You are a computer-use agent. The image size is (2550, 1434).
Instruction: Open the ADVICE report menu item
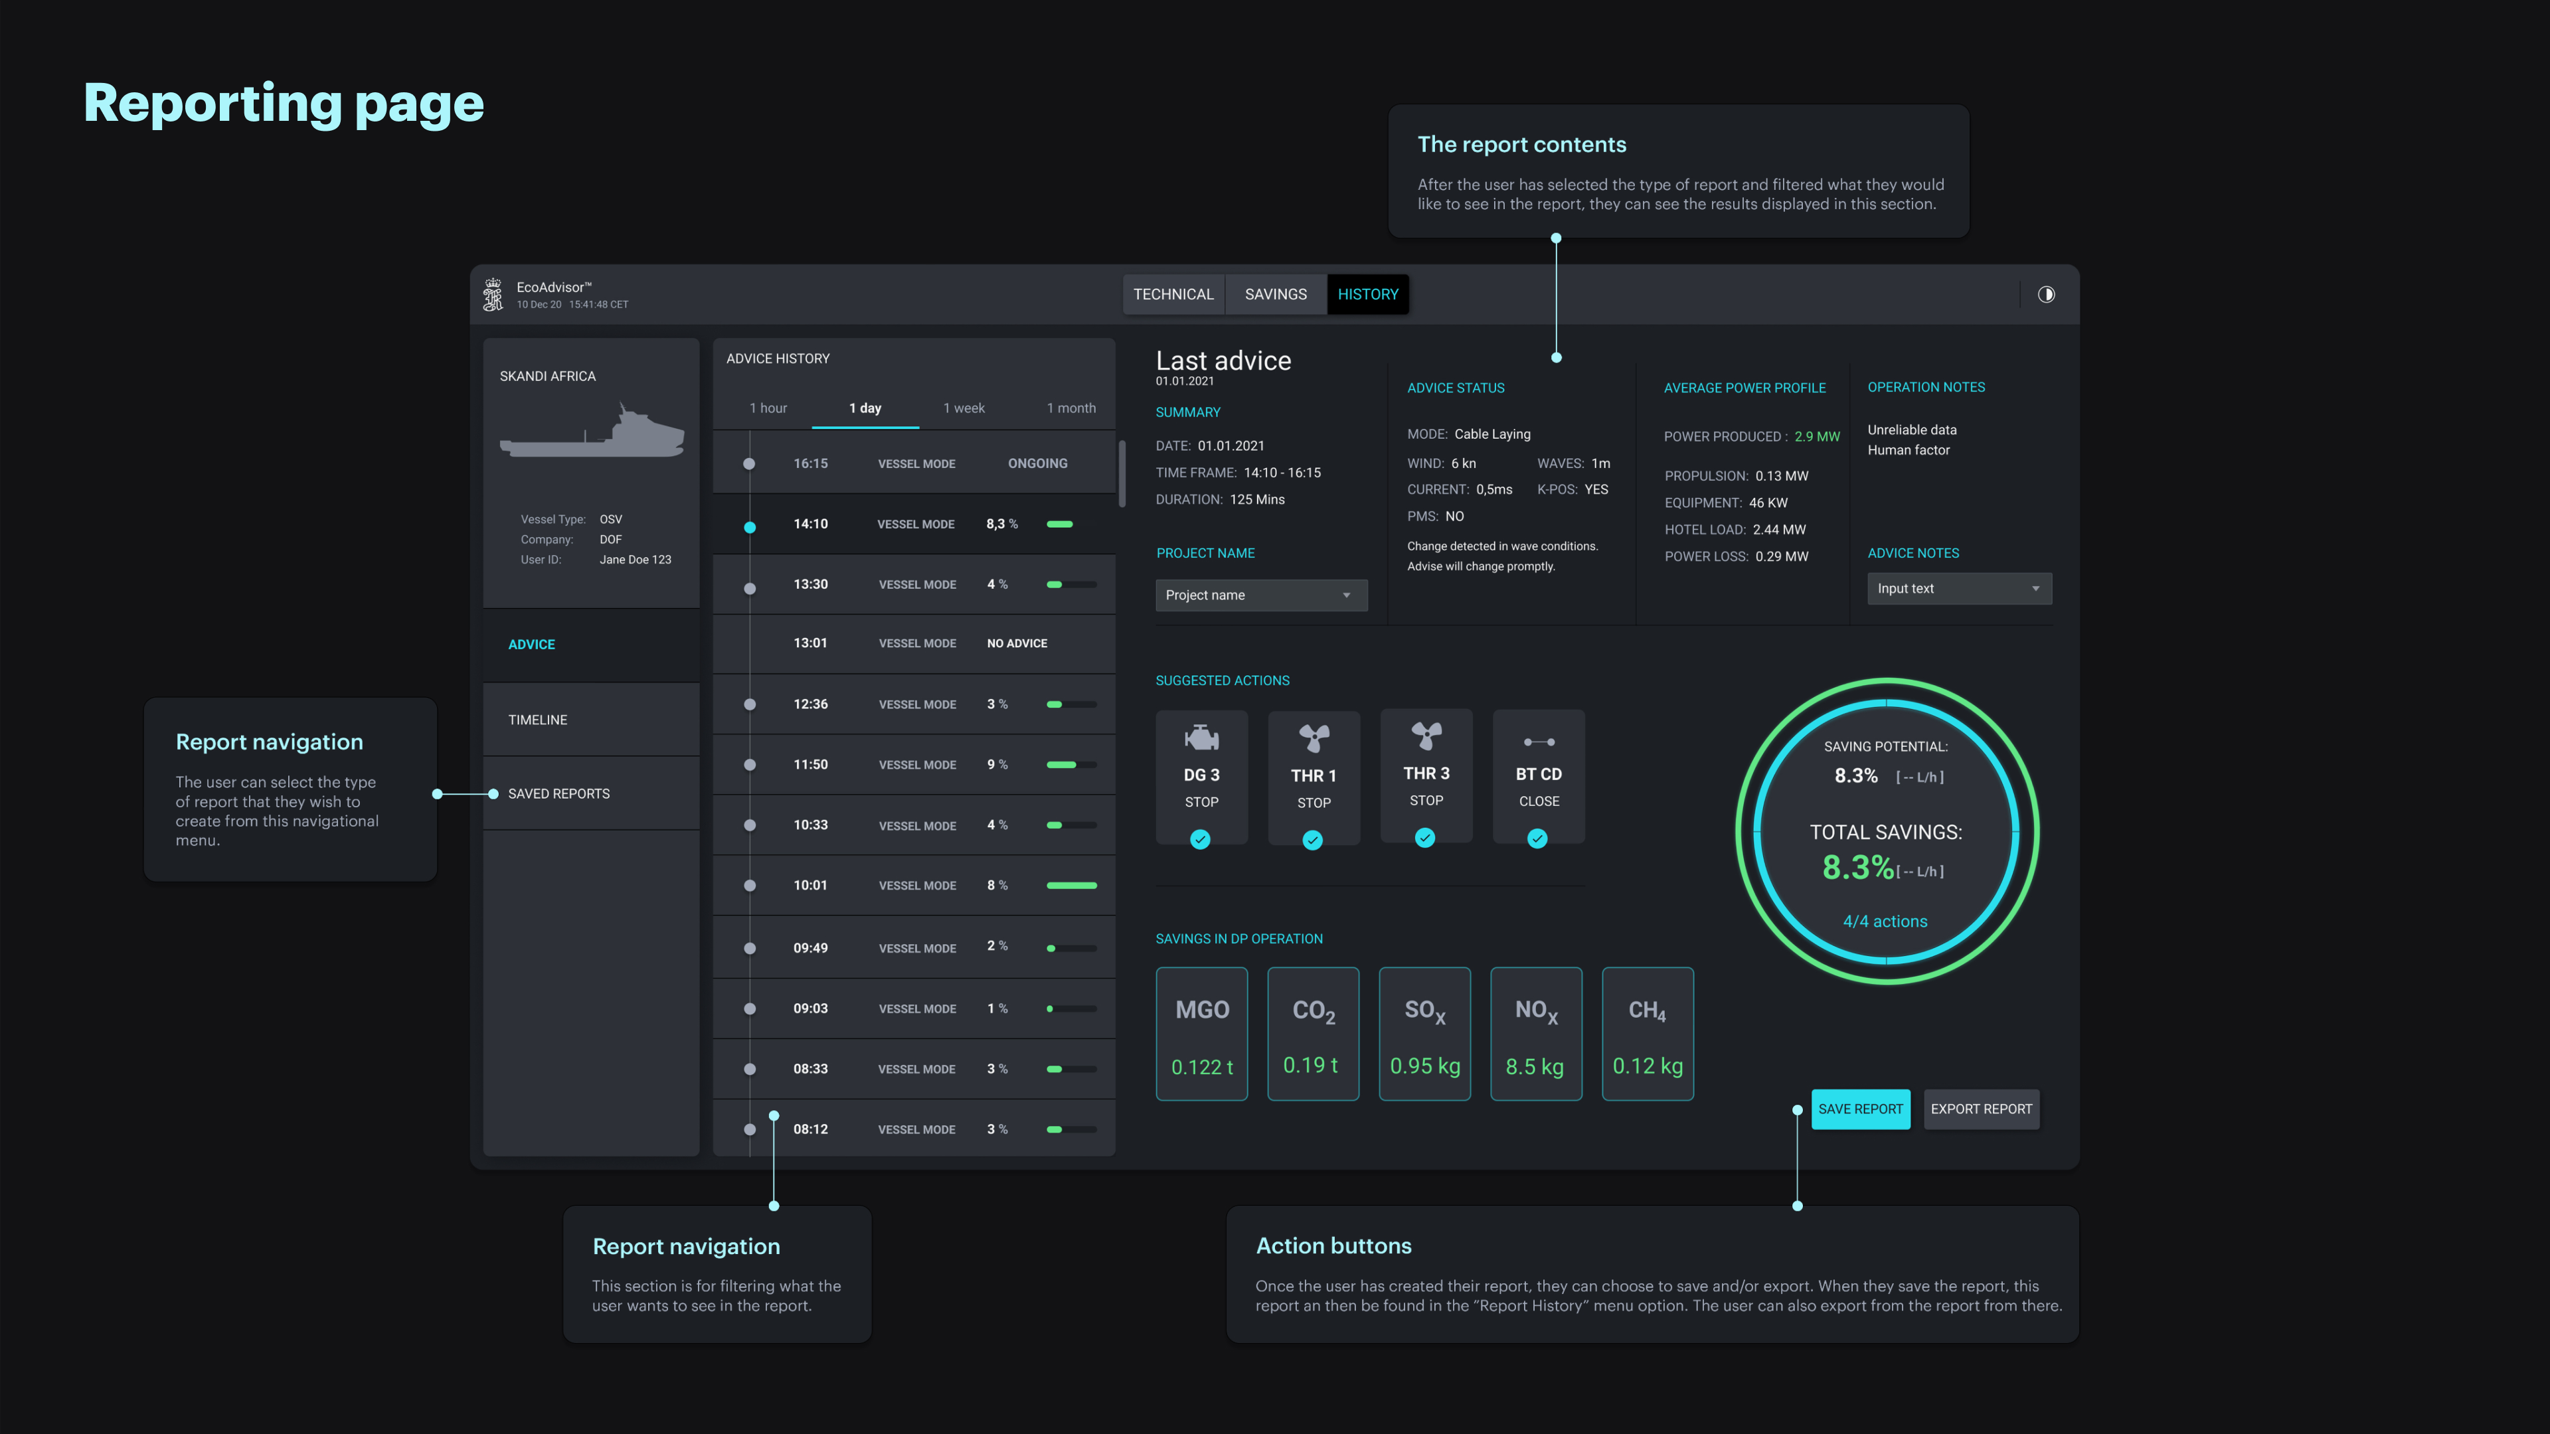point(591,644)
